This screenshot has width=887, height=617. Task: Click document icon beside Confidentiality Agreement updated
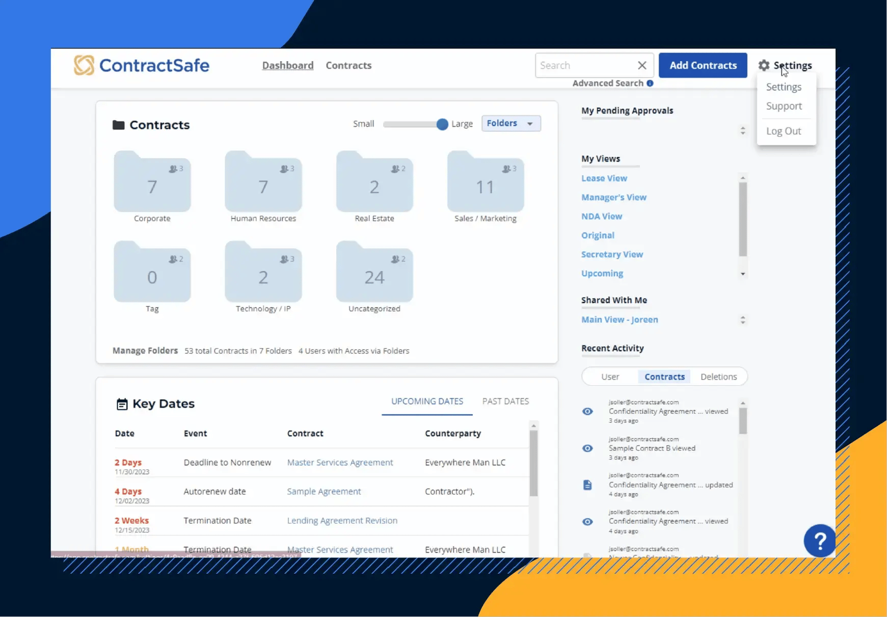coord(587,485)
